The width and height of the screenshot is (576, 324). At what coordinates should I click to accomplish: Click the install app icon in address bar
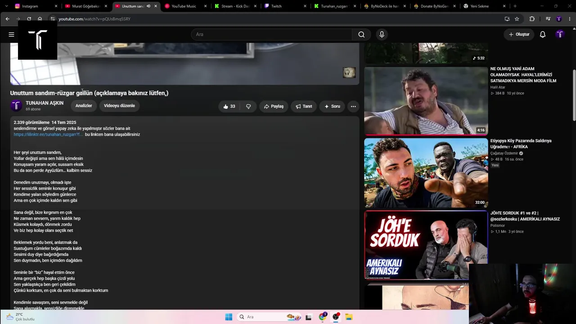coord(507,19)
